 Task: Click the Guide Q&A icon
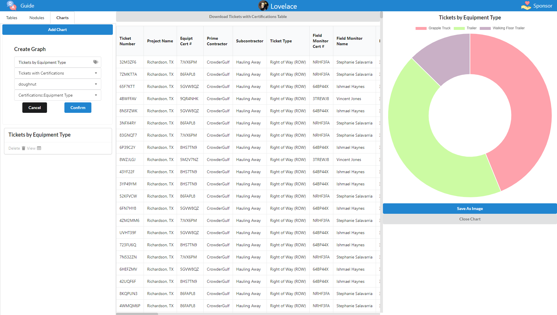pos(11,6)
